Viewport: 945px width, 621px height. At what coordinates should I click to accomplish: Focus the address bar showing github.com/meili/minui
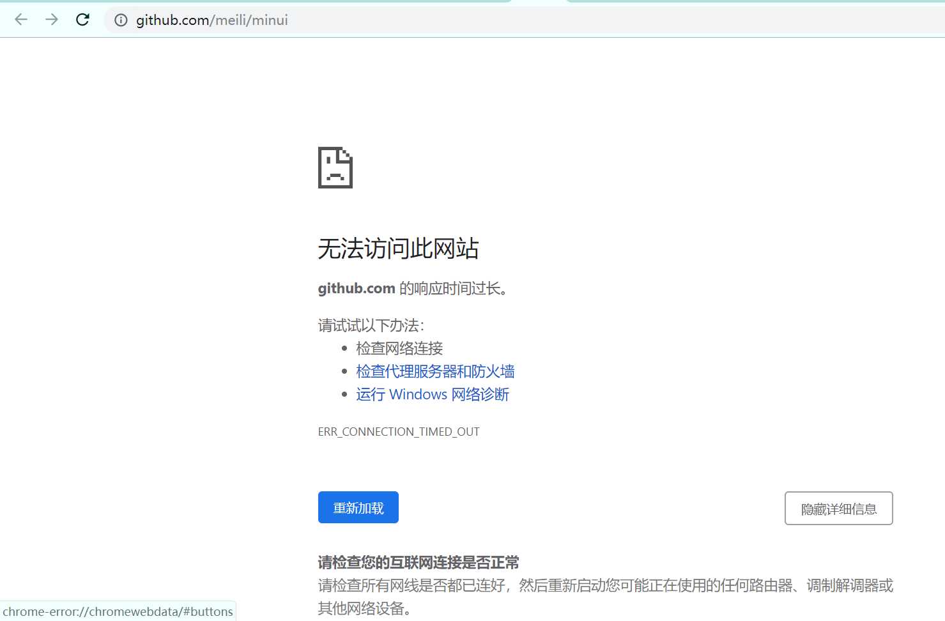524,20
